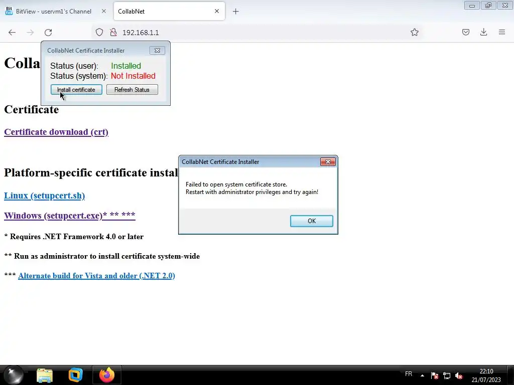Open the Certificate download (crt) link
Image resolution: width=514 pixels, height=385 pixels.
point(56,132)
